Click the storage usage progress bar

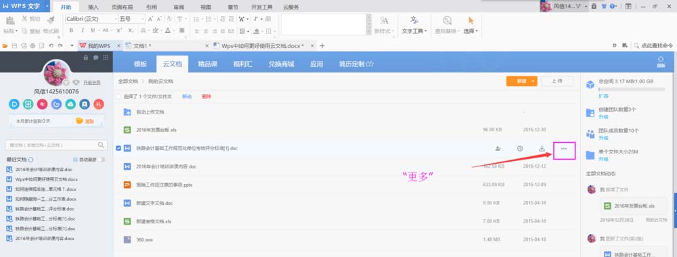point(632,89)
